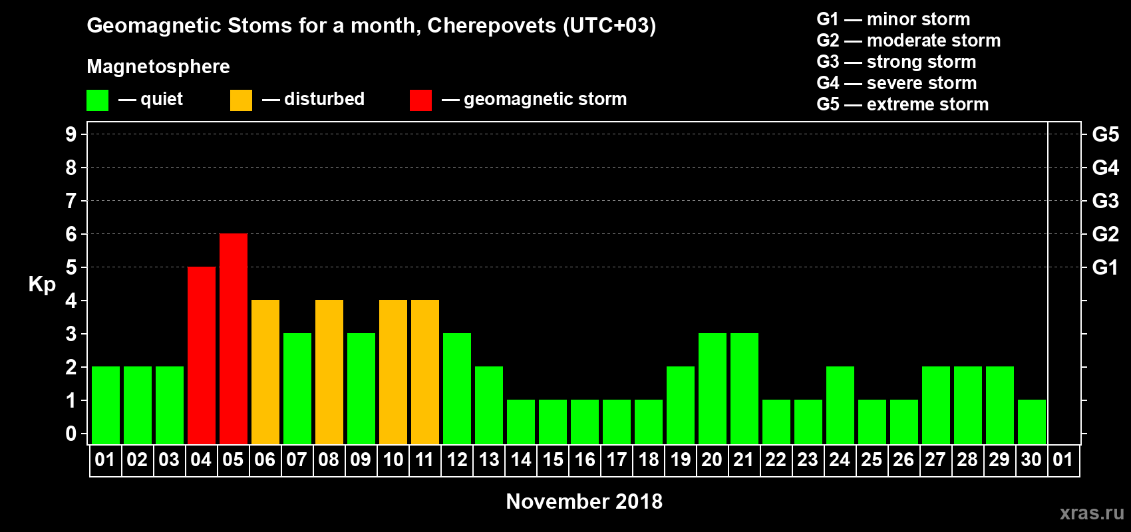
Task: Click the G1 level label
Action: (1106, 267)
